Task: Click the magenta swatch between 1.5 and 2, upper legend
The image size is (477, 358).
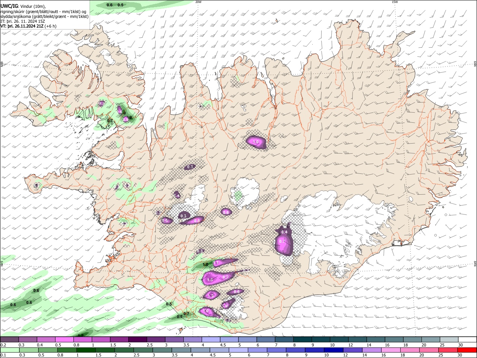Action: [x=119, y=340]
